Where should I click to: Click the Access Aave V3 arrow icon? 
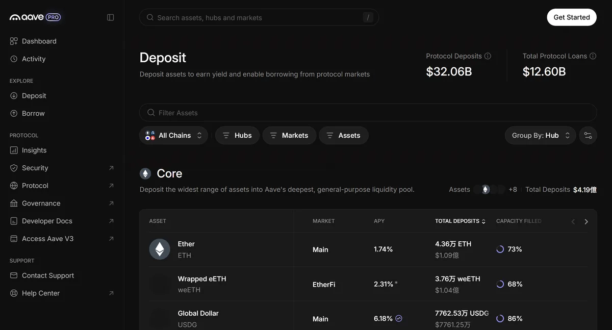111,239
